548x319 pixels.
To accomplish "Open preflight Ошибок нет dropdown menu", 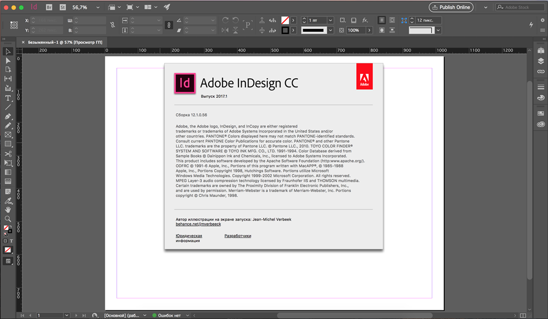I will tap(187, 315).
